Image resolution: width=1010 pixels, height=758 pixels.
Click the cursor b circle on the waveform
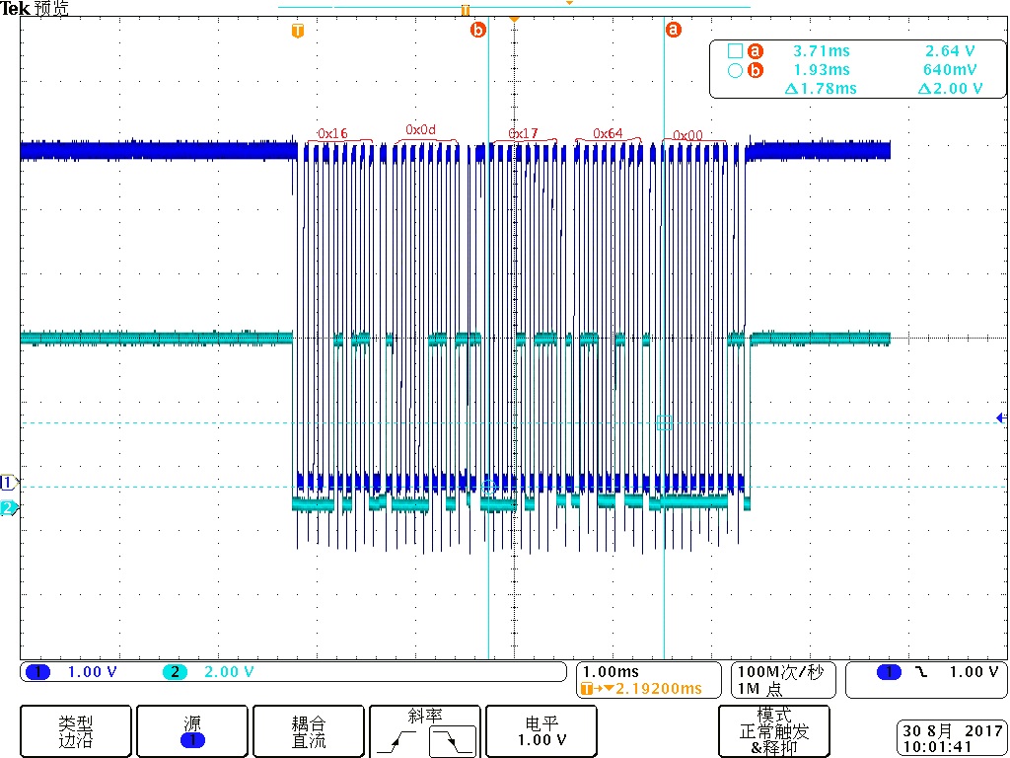tap(488, 488)
